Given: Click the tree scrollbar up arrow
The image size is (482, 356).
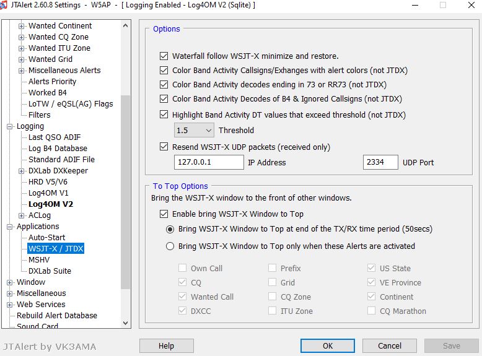Looking at the screenshot, I should coord(125,26).
